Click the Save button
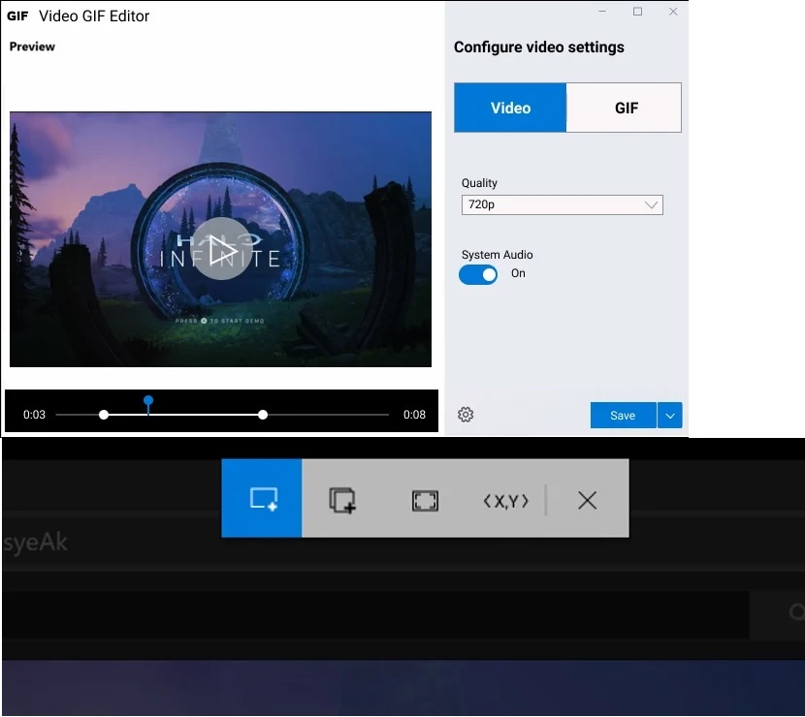 [x=623, y=416]
